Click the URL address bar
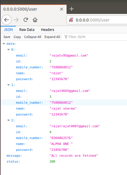Screen dimensions: 127x175 coord(97,20)
